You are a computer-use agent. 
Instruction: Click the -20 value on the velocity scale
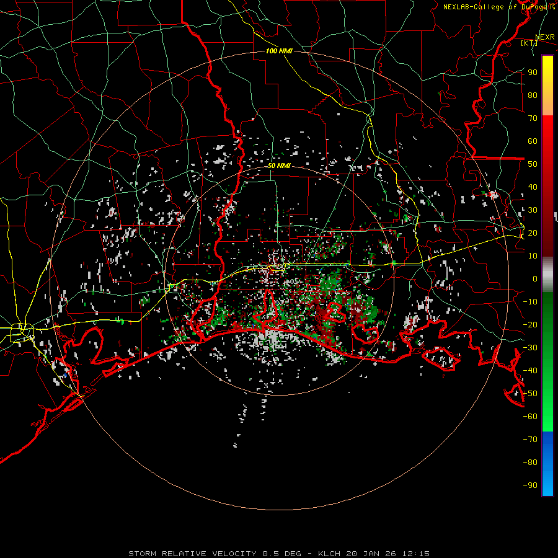pyautogui.click(x=530, y=325)
